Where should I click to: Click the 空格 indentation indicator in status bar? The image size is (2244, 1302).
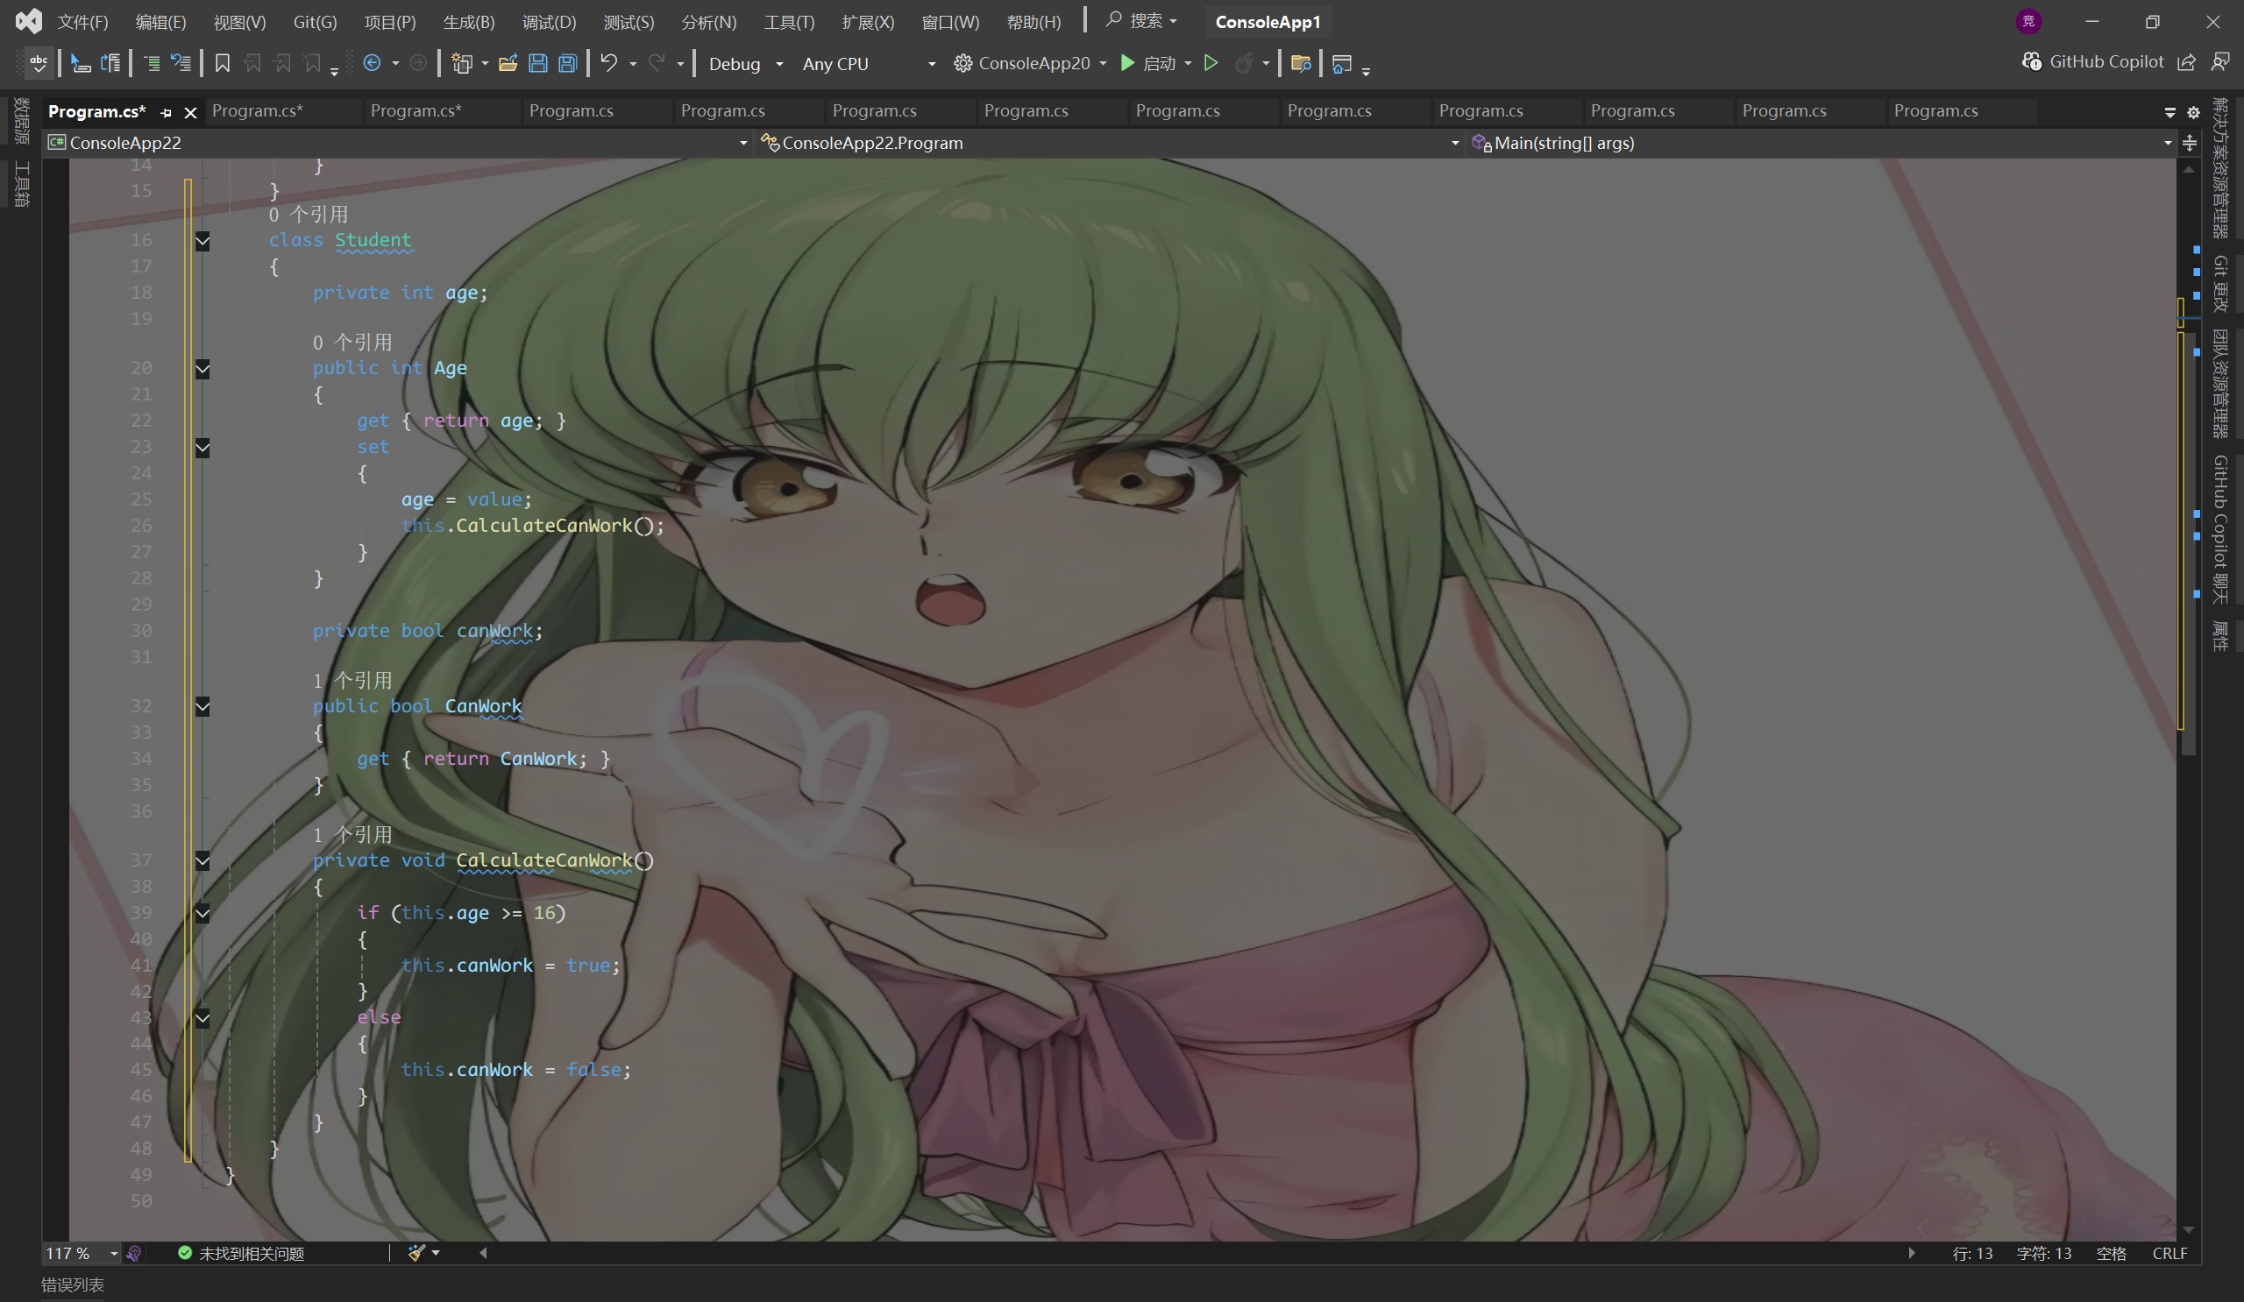[x=2112, y=1253]
